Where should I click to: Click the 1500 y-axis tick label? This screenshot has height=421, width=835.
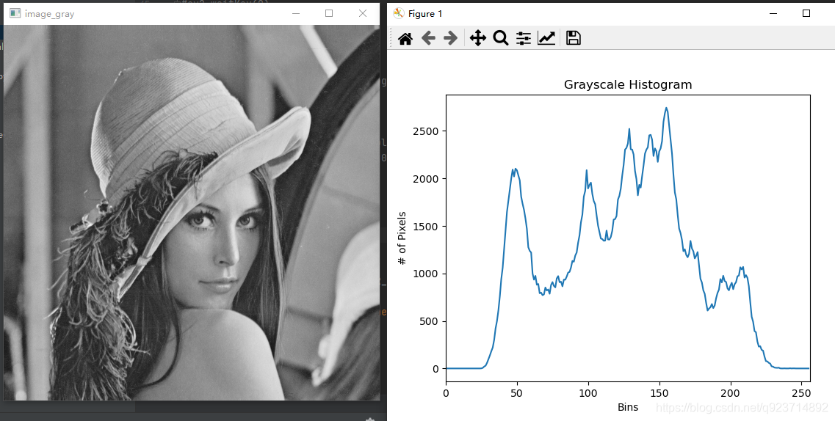coord(425,227)
